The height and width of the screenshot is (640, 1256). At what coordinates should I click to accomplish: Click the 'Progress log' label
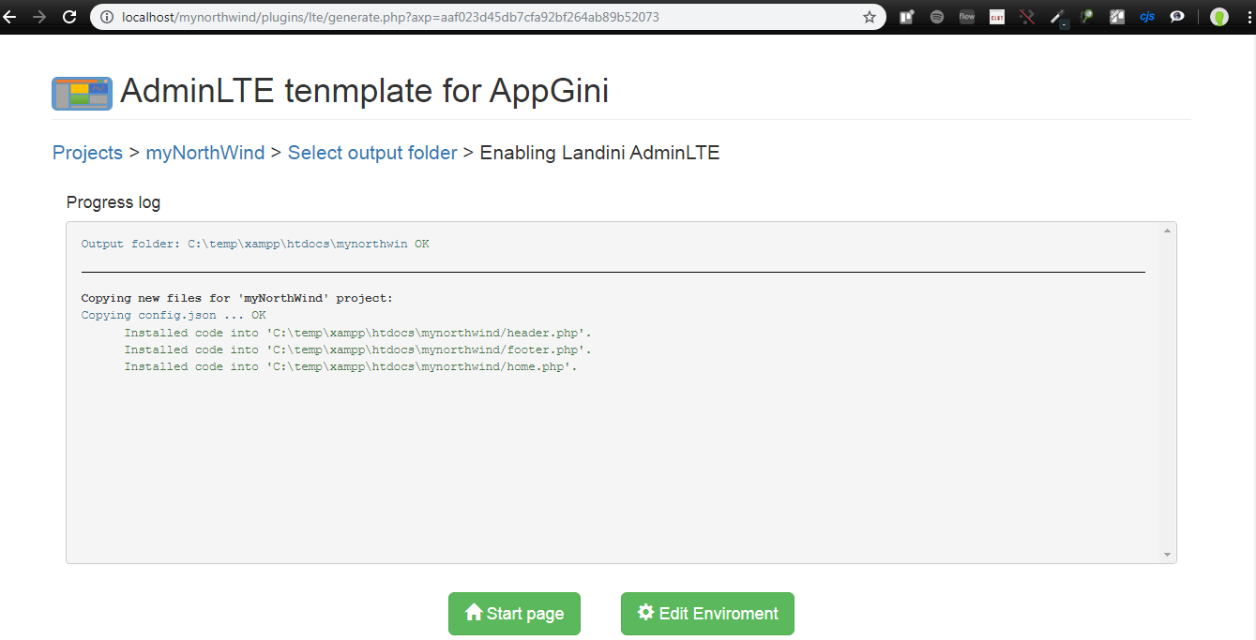(x=113, y=202)
